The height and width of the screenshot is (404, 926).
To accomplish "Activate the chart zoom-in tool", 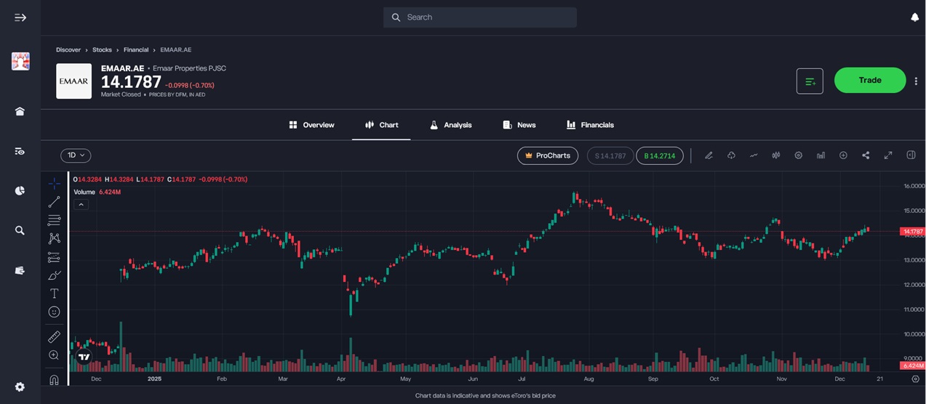I will [54, 355].
